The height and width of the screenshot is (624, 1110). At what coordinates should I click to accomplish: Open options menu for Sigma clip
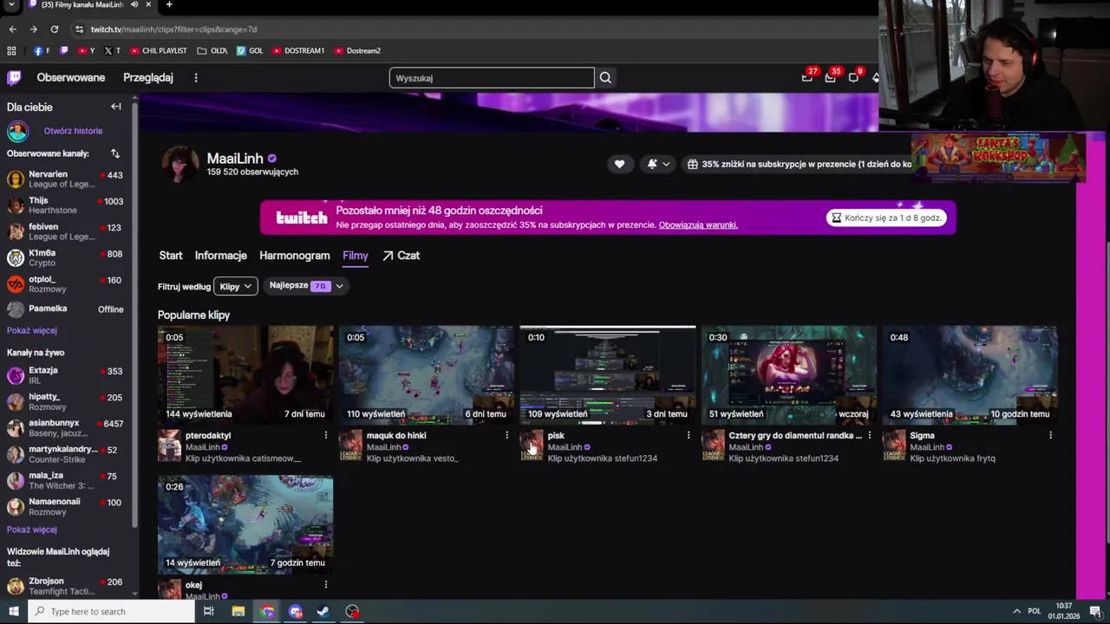click(x=1051, y=435)
